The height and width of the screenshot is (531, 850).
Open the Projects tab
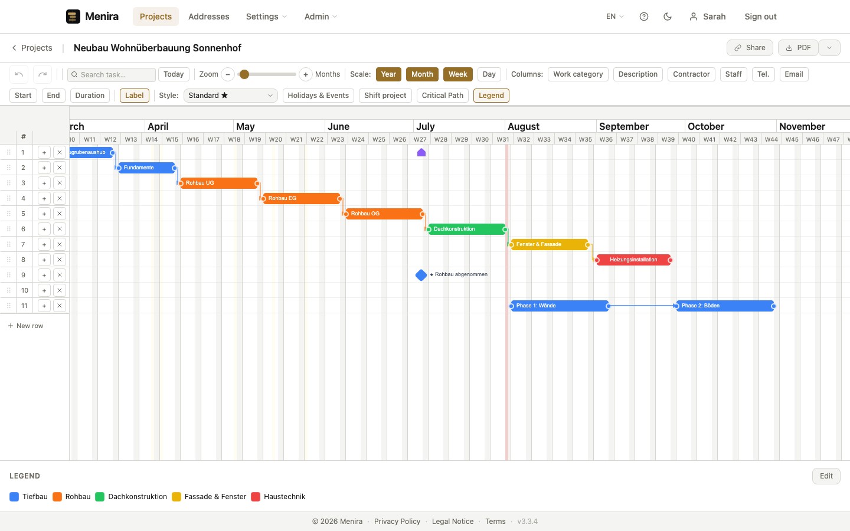[156, 17]
